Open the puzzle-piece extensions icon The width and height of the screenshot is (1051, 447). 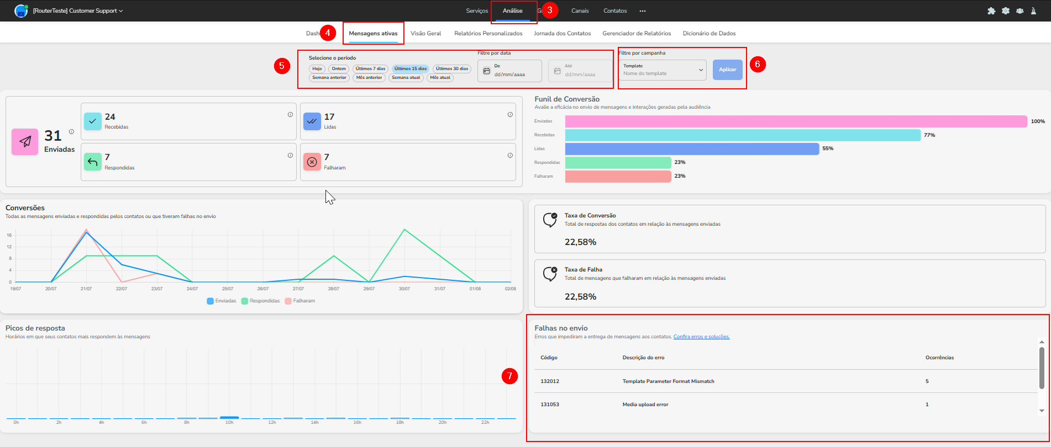click(x=992, y=11)
